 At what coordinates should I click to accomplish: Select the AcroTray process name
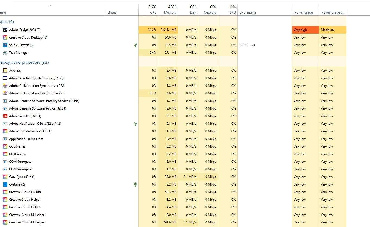pyautogui.click(x=15, y=71)
